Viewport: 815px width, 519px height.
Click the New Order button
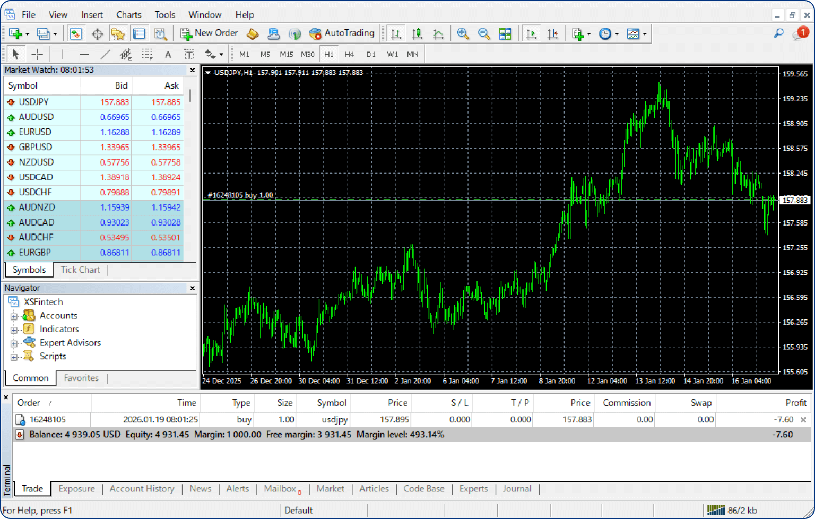(x=209, y=33)
